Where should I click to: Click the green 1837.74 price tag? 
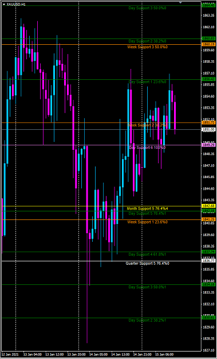(x=209, y=252)
